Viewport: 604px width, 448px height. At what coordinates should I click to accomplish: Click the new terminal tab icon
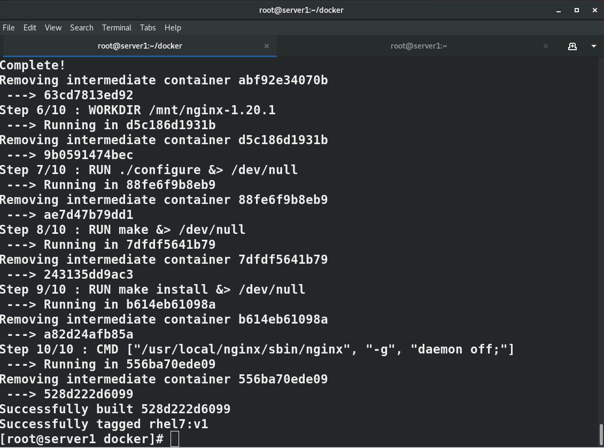[x=572, y=46]
